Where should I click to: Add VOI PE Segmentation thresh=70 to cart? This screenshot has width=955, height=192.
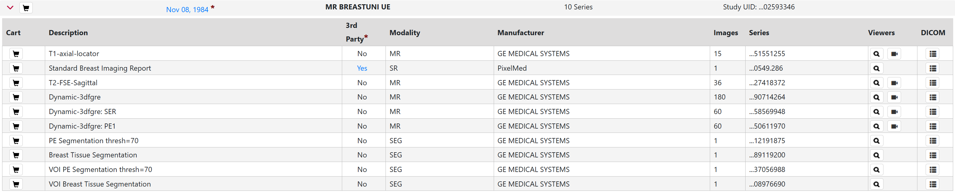coord(16,170)
